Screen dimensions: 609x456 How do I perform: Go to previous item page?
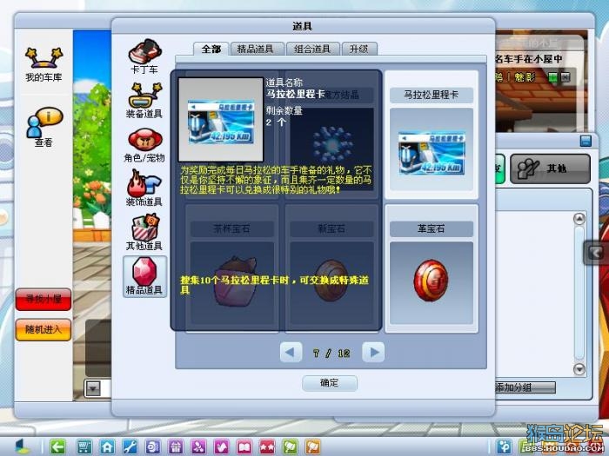(291, 353)
